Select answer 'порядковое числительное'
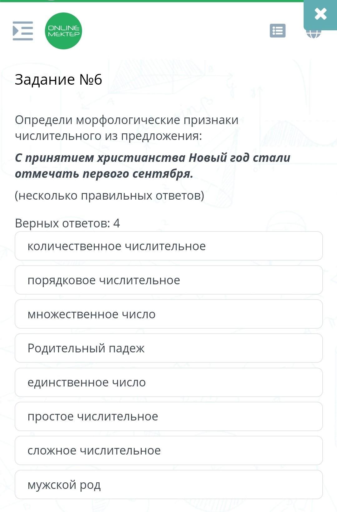 pos(168,280)
